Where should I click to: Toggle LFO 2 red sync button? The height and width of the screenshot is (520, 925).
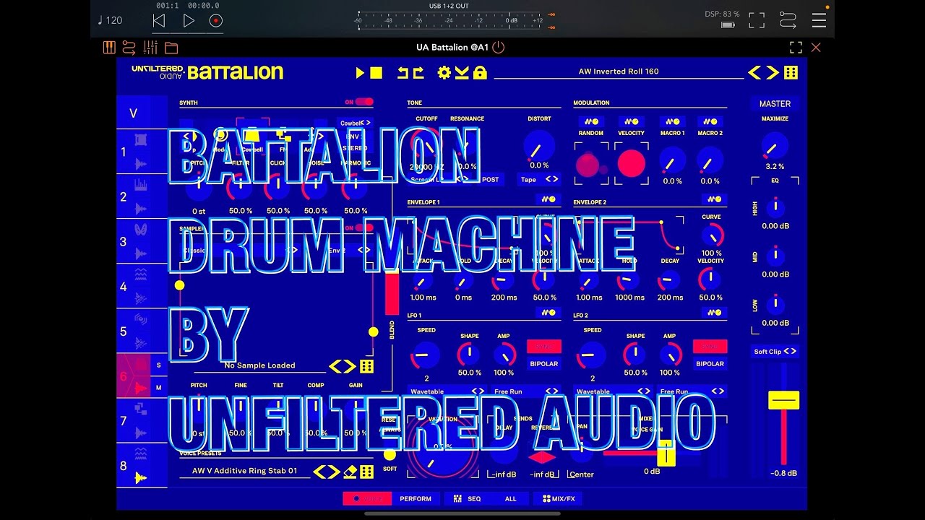[710, 347]
